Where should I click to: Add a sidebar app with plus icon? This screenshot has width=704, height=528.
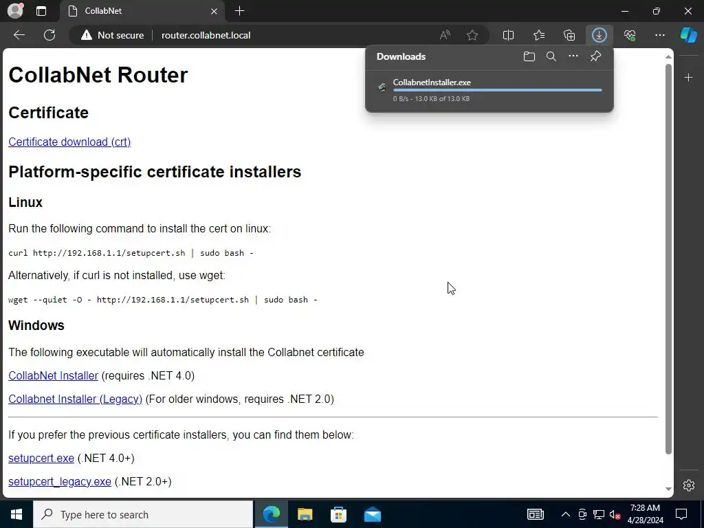(x=688, y=78)
